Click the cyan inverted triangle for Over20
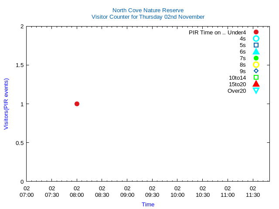This screenshot has width=279, height=209. (x=256, y=91)
